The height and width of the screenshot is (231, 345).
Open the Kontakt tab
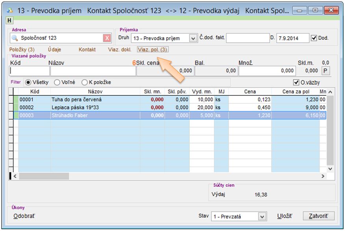(x=87, y=50)
